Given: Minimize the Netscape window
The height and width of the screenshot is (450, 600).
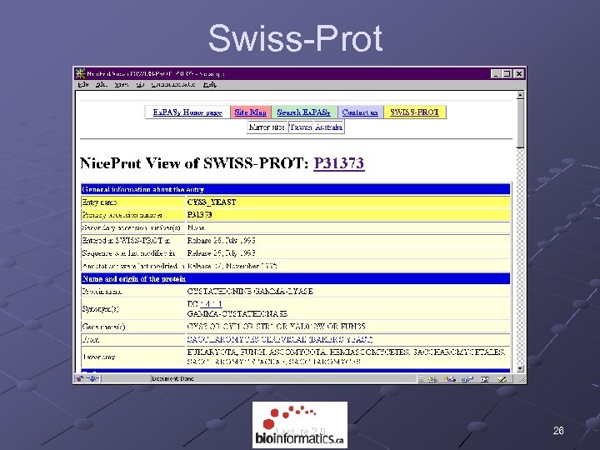Looking at the screenshot, I should 496,74.
